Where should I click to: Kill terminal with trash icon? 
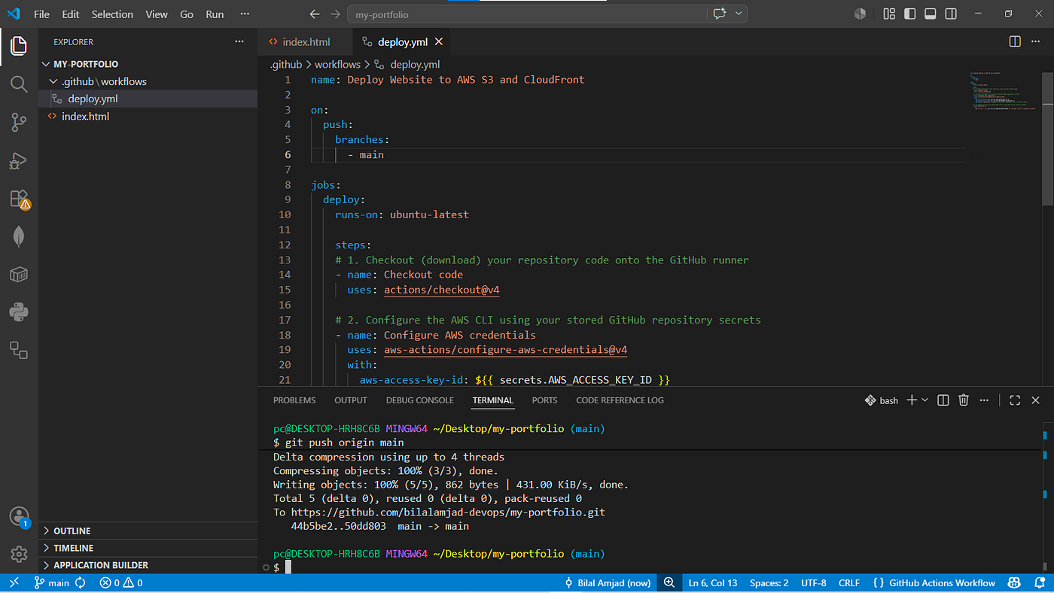point(964,400)
